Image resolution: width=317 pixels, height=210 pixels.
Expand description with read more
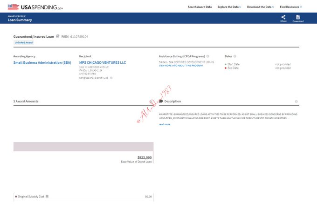[x=165, y=124]
